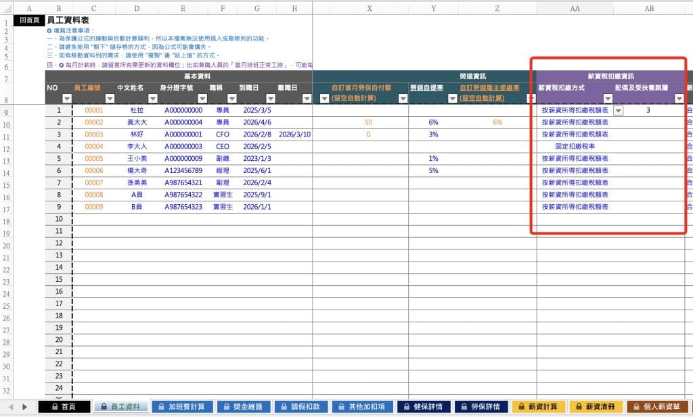Switch to the 請假扣款 sheet tab

click(300, 406)
